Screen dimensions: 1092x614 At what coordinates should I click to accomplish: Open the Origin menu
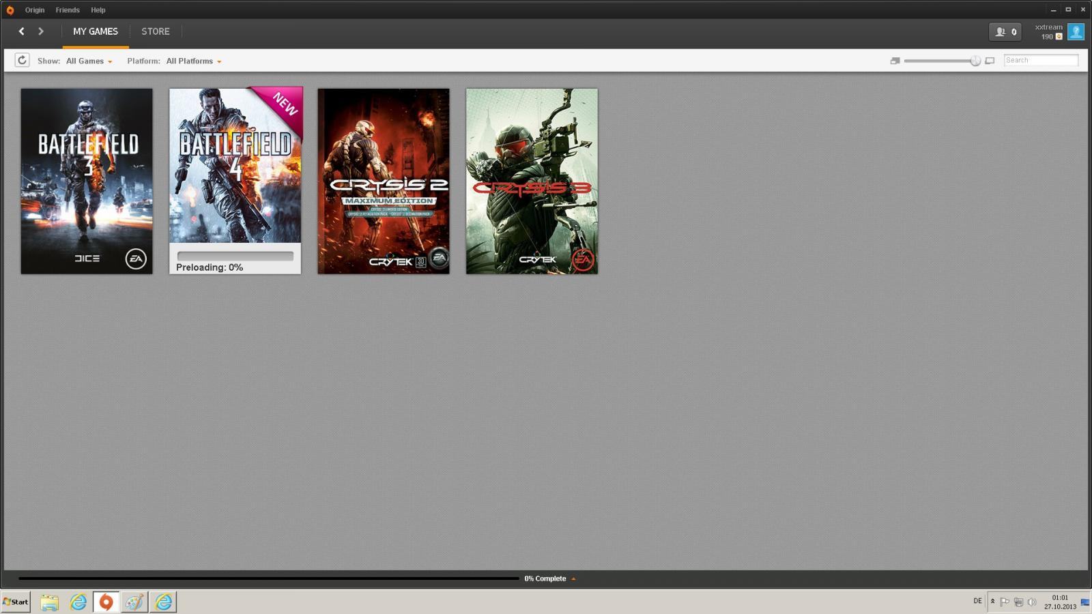tap(35, 10)
